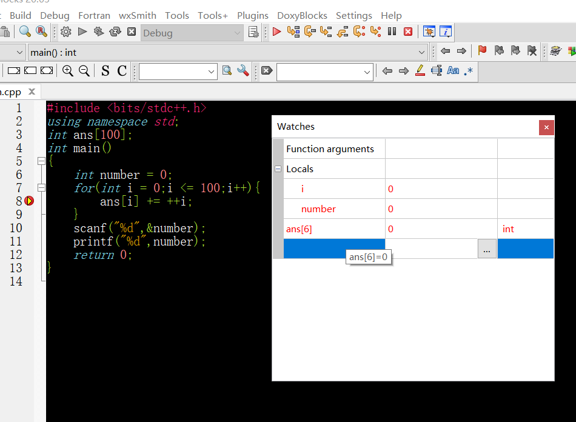Open the Debug build target dropdown
576x422 pixels.
192,33
